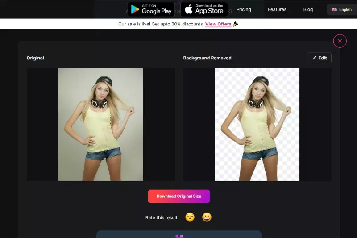Open the App Store download badge

[204, 9]
